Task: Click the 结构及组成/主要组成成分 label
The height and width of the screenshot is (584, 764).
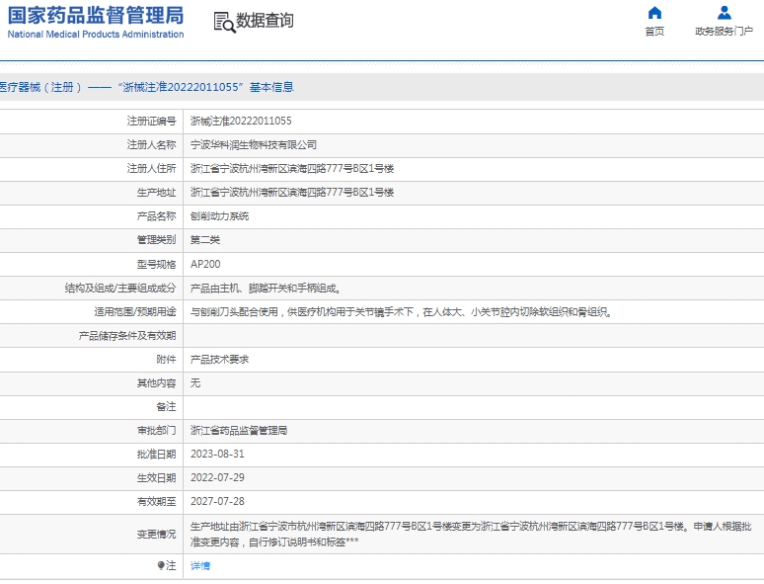Action: [x=120, y=289]
